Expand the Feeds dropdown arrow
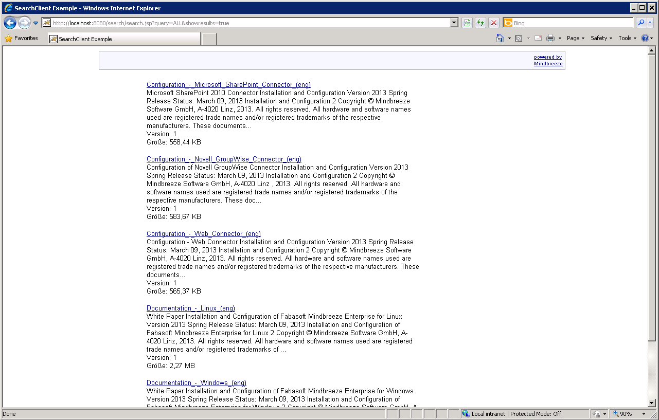The height and width of the screenshot is (420, 659). click(528, 39)
